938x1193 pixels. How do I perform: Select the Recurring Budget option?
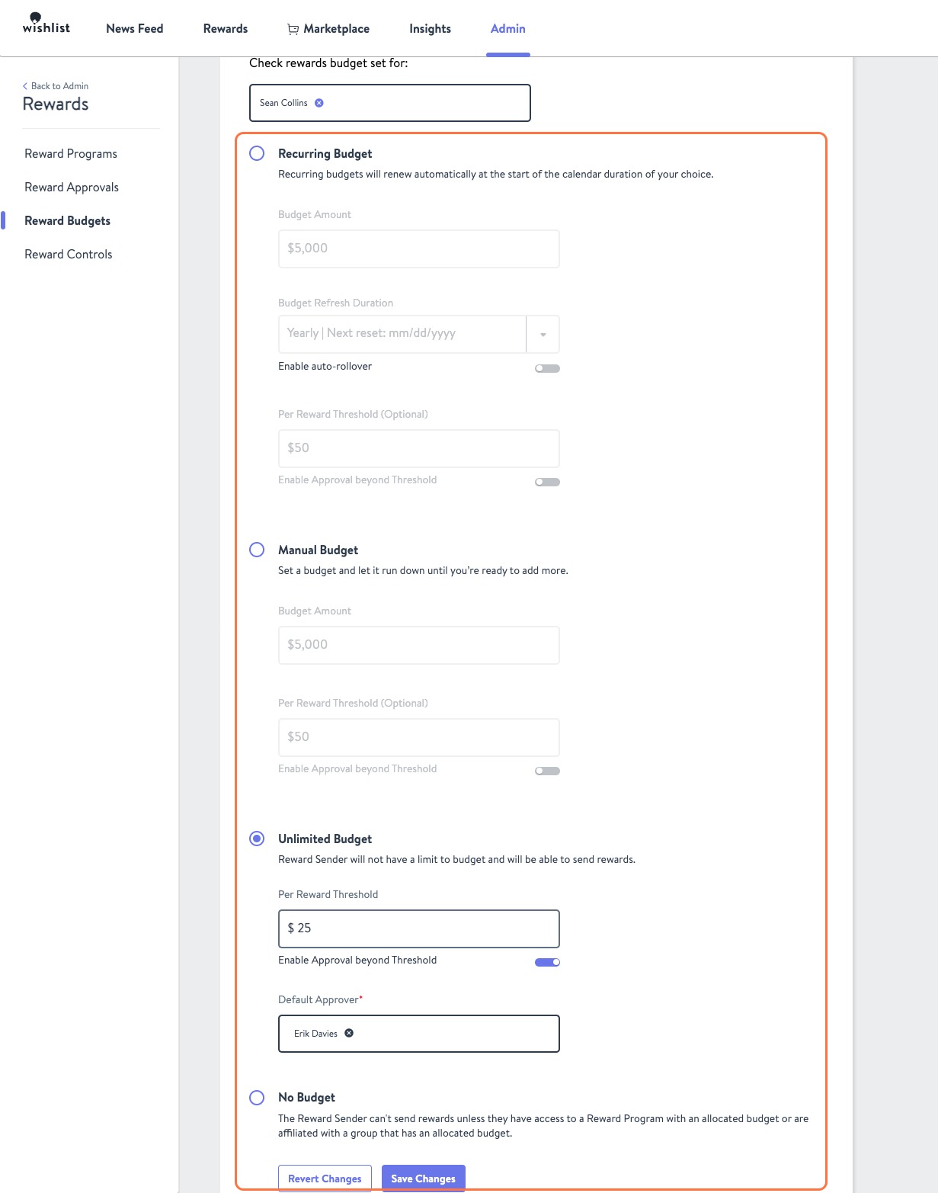[257, 154]
